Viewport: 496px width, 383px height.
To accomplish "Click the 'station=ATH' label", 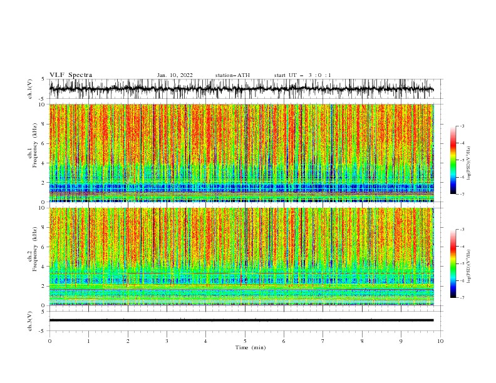I will [232, 75].
